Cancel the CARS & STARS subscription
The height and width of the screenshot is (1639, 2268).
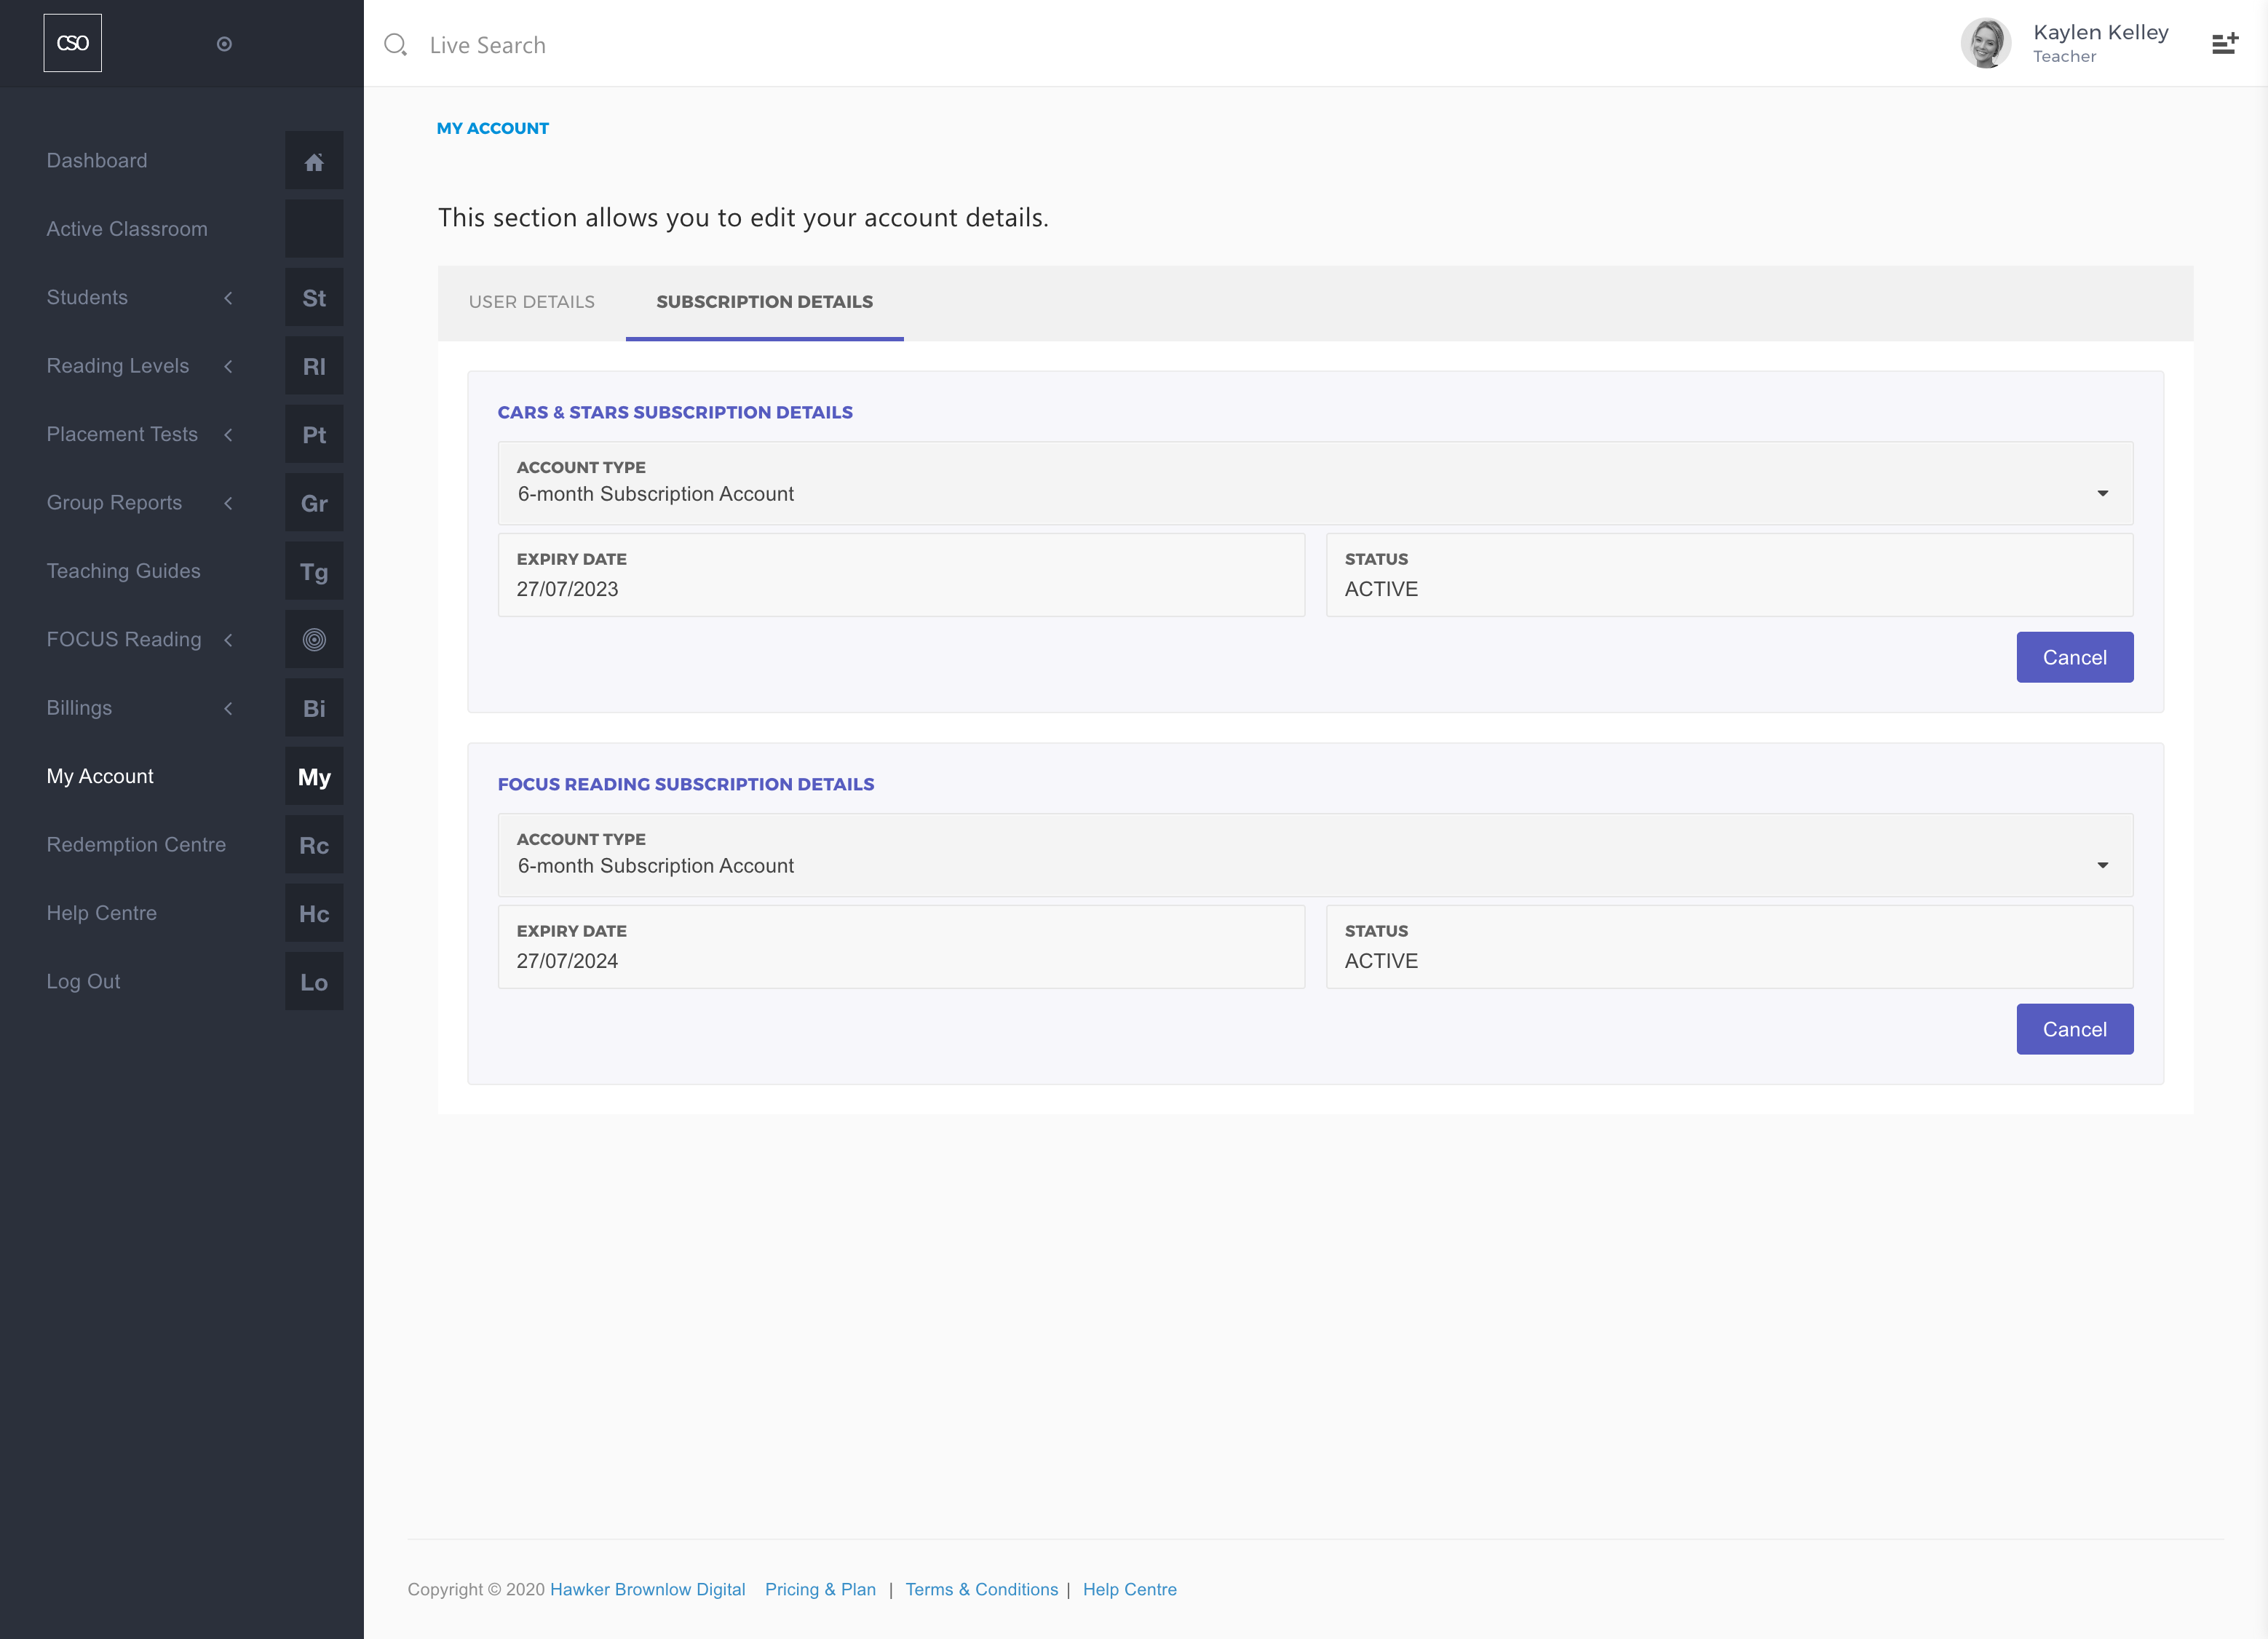tap(2074, 657)
